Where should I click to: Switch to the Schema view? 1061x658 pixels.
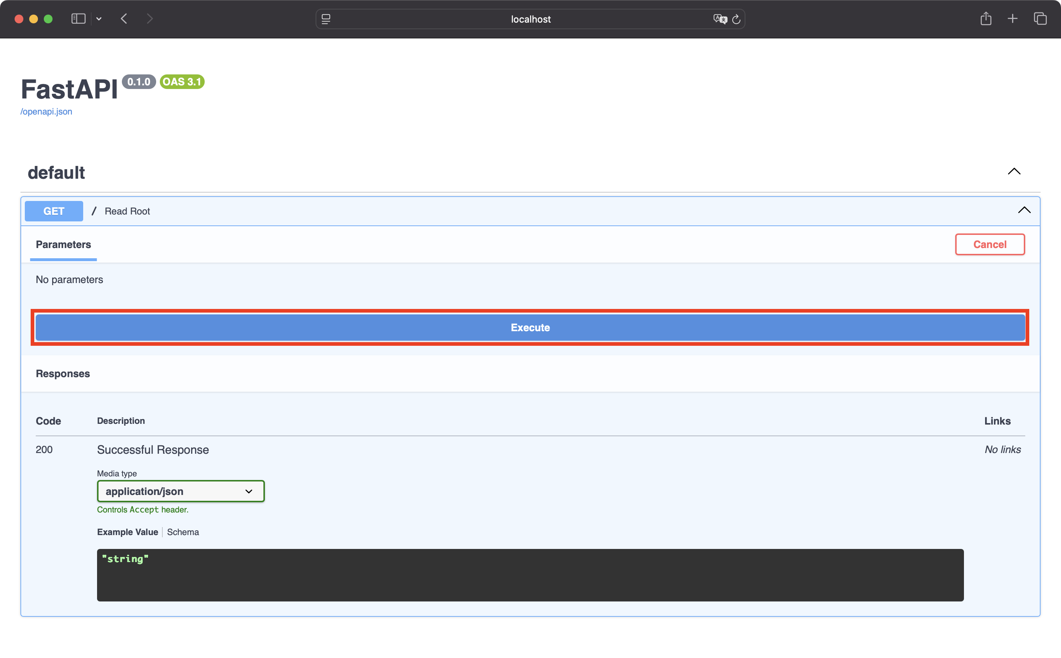[183, 532]
